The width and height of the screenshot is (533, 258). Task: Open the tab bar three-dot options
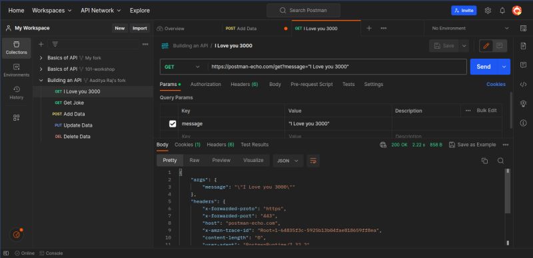click(384, 28)
